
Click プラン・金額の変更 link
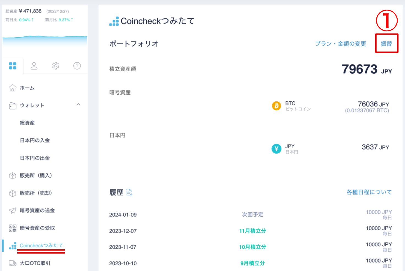point(341,44)
